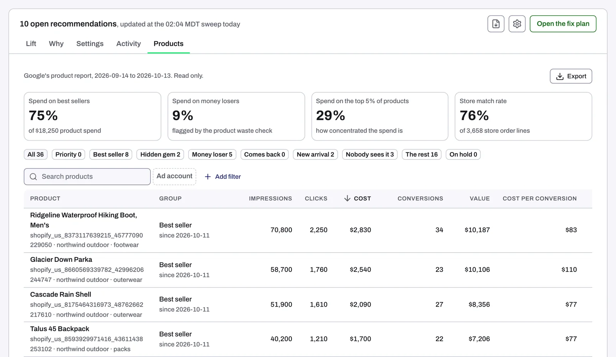Click the magnifier icon in the search box
This screenshot has width=616, height=357.
pos(33,176)
